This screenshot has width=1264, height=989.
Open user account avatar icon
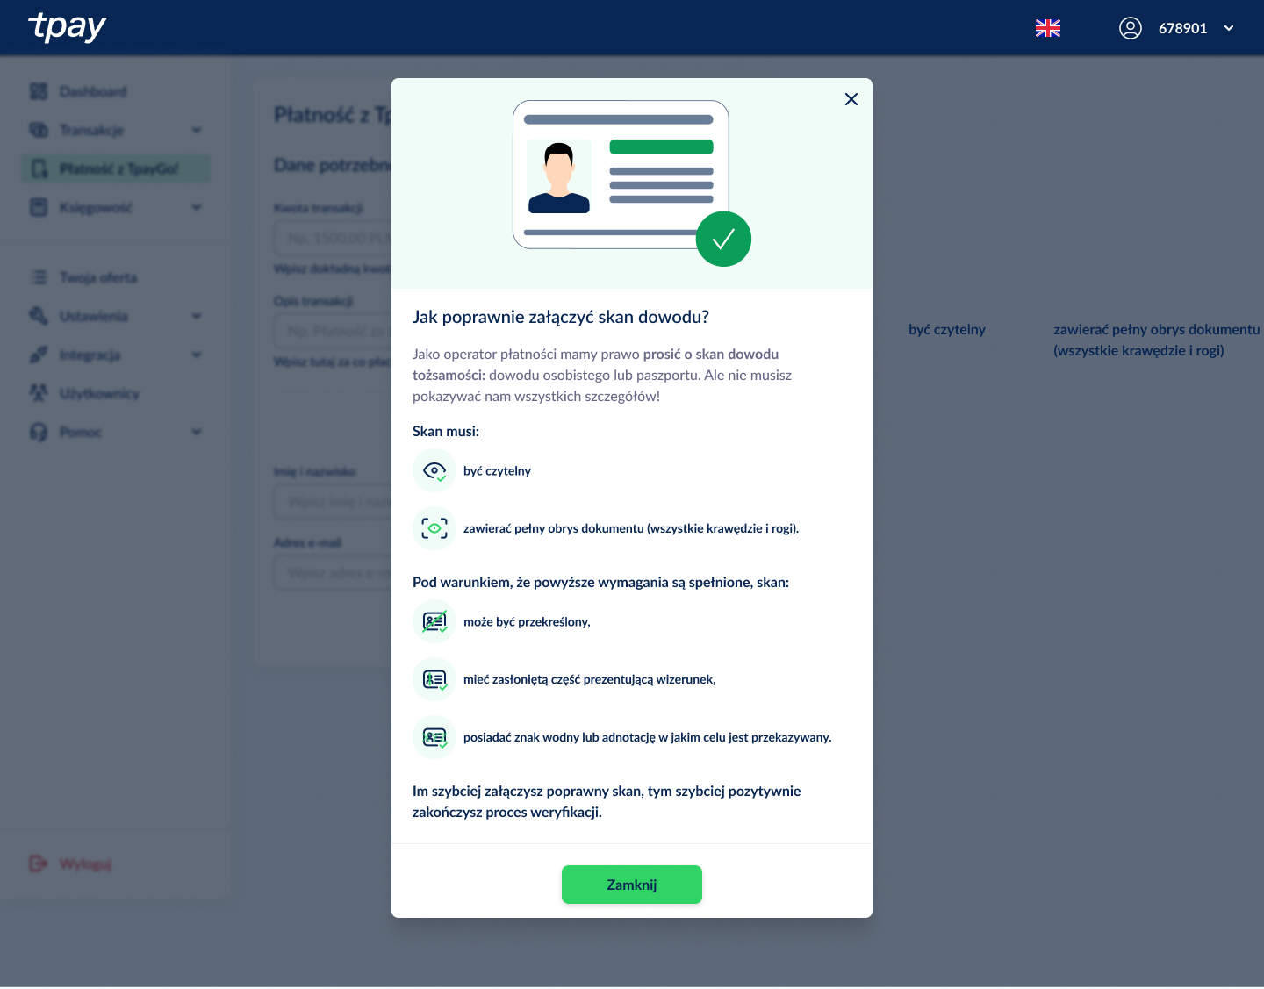pyautogui.click(x=1131, y=28)
